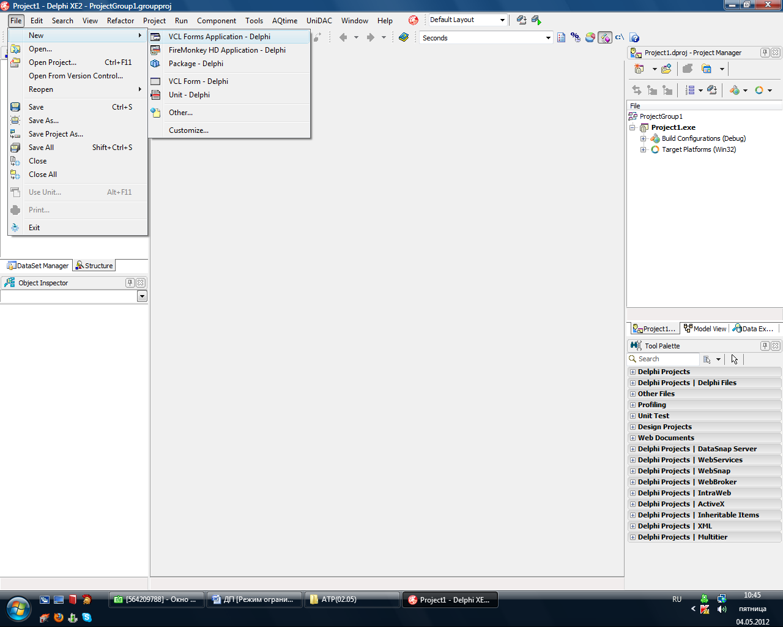The height and width of the screenshot is (627, 783).
Task: Switch to Model View tab
Action: point(705,329)
